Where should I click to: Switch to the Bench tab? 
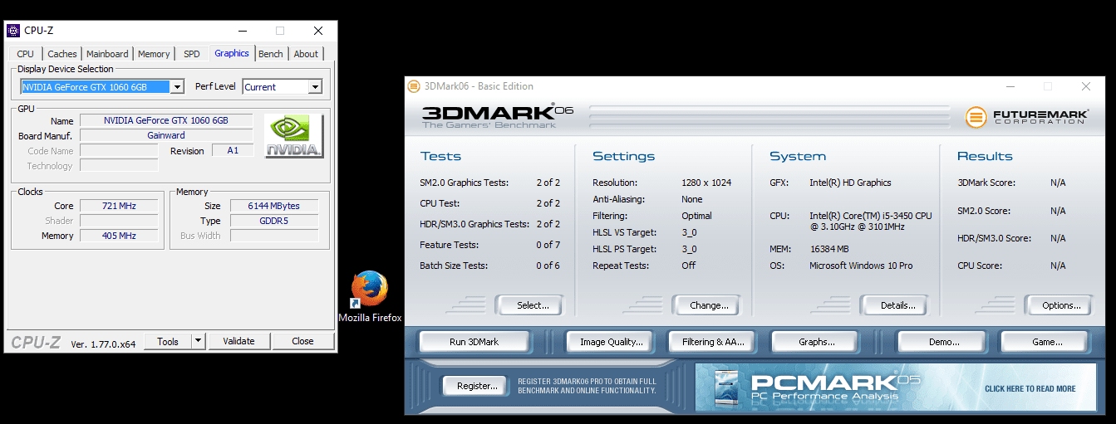pyautogui.click(x=271, y=54)
